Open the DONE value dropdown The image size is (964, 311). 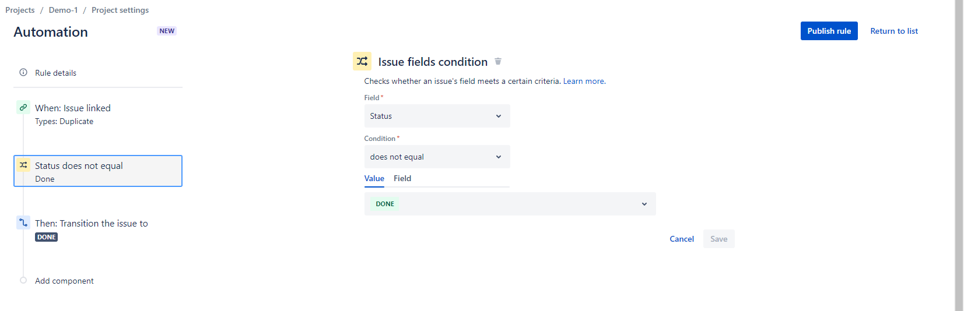[x=510, y=204]
